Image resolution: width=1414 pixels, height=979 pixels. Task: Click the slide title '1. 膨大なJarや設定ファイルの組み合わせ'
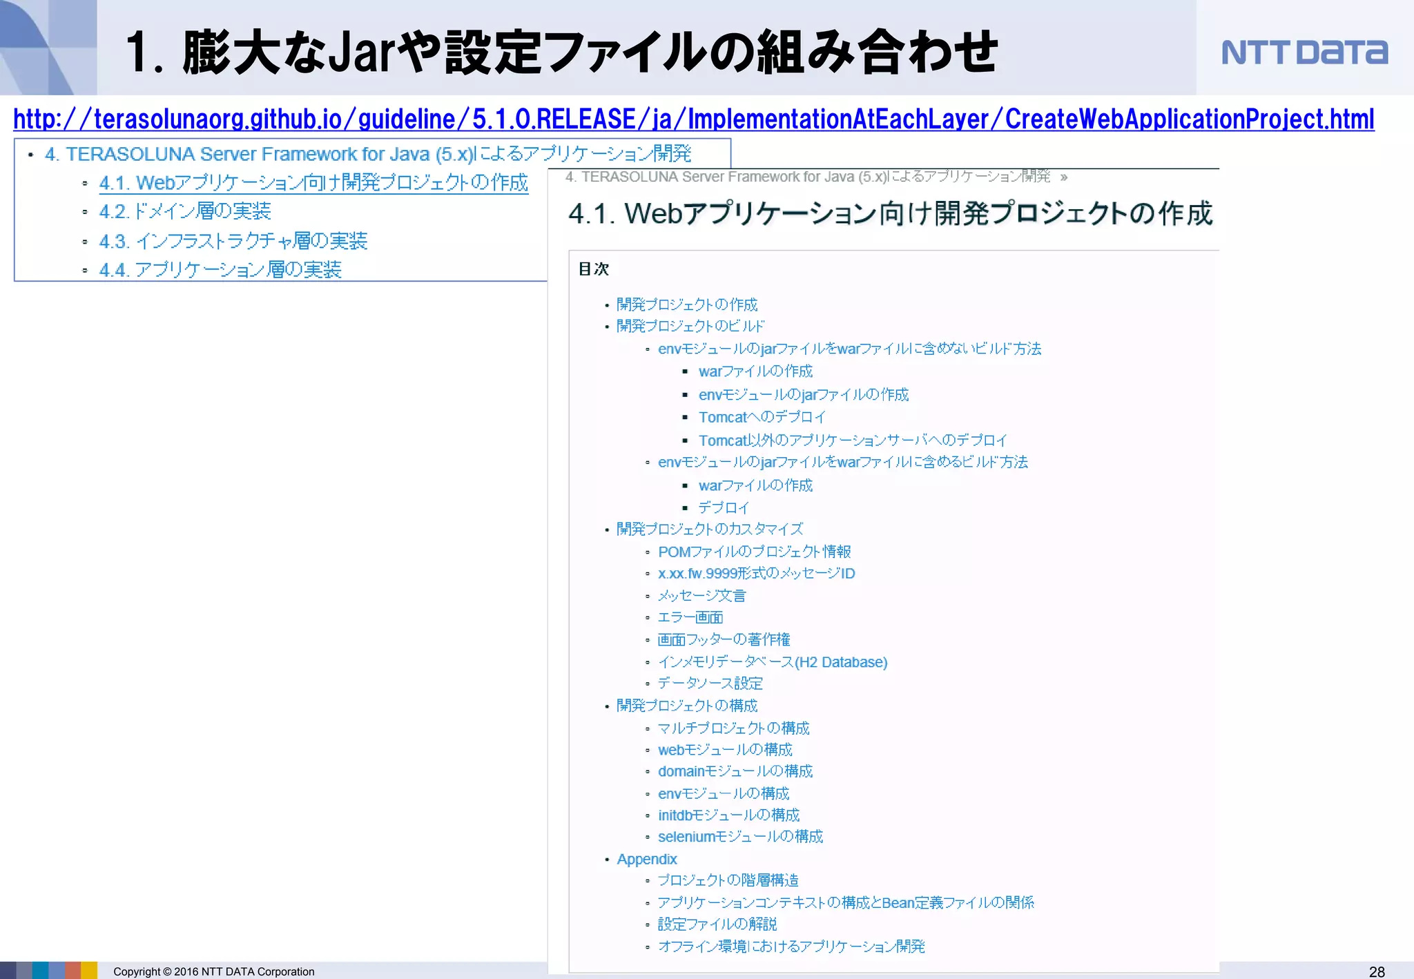pos(561,52)
